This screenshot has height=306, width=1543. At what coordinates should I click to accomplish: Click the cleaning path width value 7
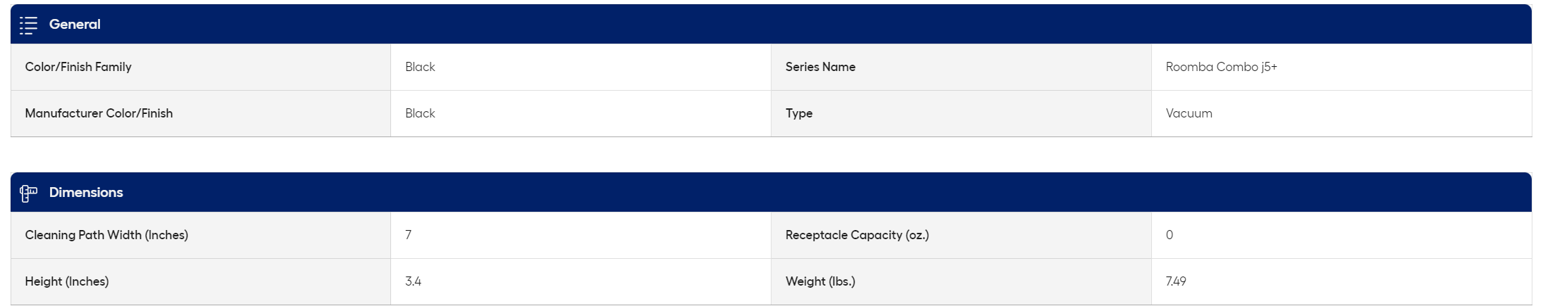tap(409, 235)
